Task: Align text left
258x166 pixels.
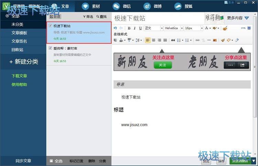Action: [148, 40]
